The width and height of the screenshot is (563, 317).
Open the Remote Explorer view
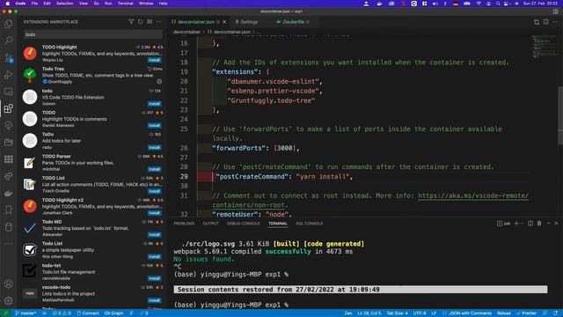coord(8,92)
